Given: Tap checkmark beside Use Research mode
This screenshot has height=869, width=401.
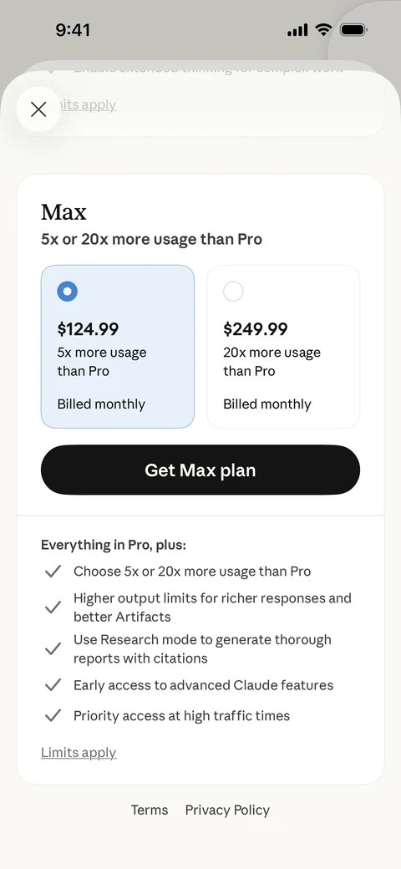Looking at the screenshot, I should click(53, 648).
